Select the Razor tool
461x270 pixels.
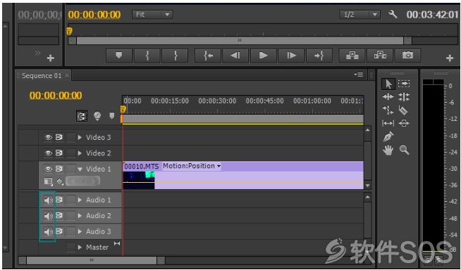pos(403,110)
